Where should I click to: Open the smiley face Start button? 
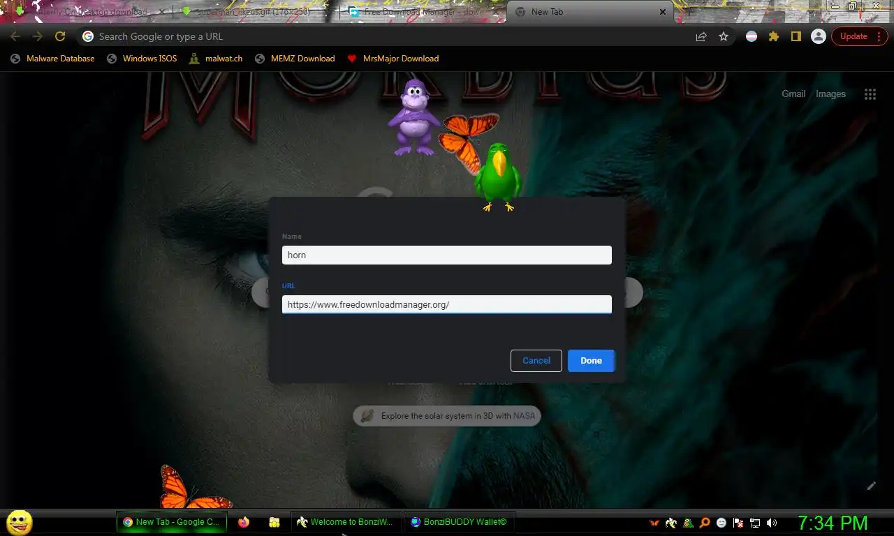click(20, 522)
